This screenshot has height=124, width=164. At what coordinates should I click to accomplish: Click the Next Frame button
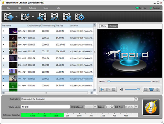pyautogui.click(x=108, y=90)
